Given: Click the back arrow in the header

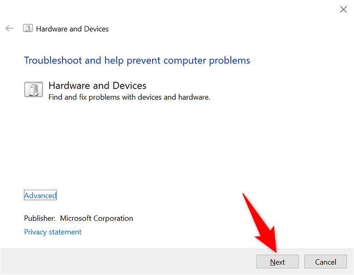Looking at the screenshot, I should pyautogui.click(x=10, y=28).
